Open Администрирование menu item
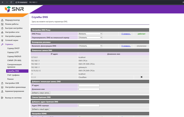The width and height of the screenshot is (184, 117). pos(15,91)
